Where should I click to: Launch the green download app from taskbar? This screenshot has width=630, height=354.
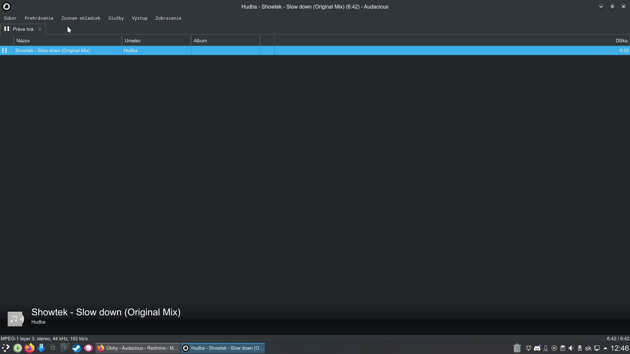click(18, 348)
